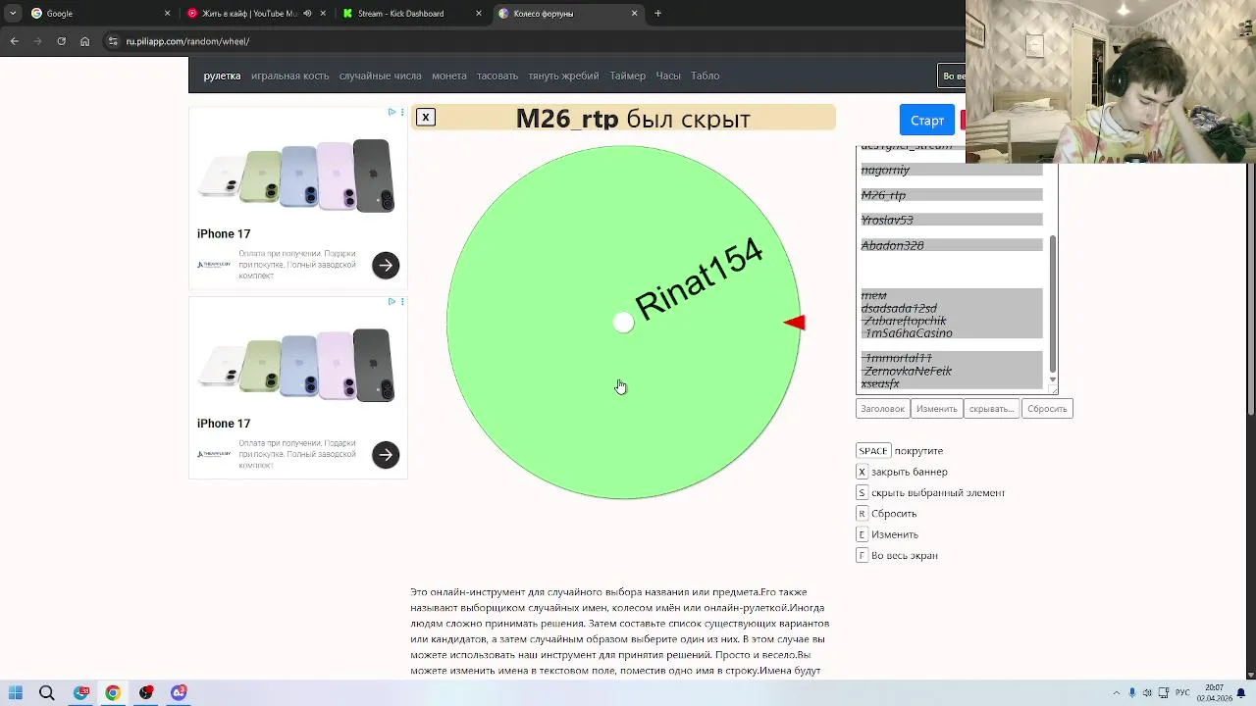Click the Abadon328 entry in the list
Screen dimensions: 1256x706
point(952,245)
